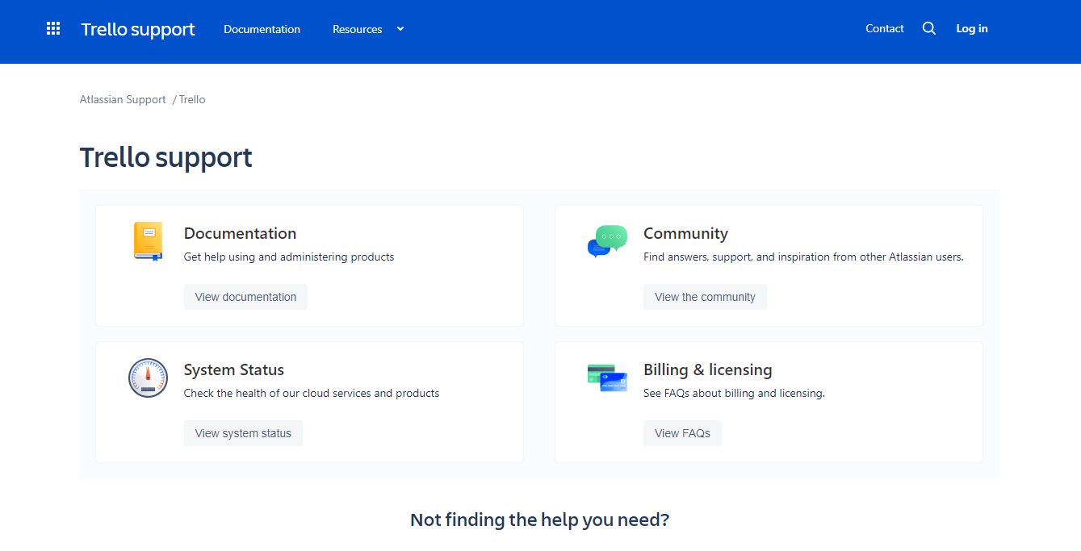Open Documentation in the top navigation

tap(262, 29)
